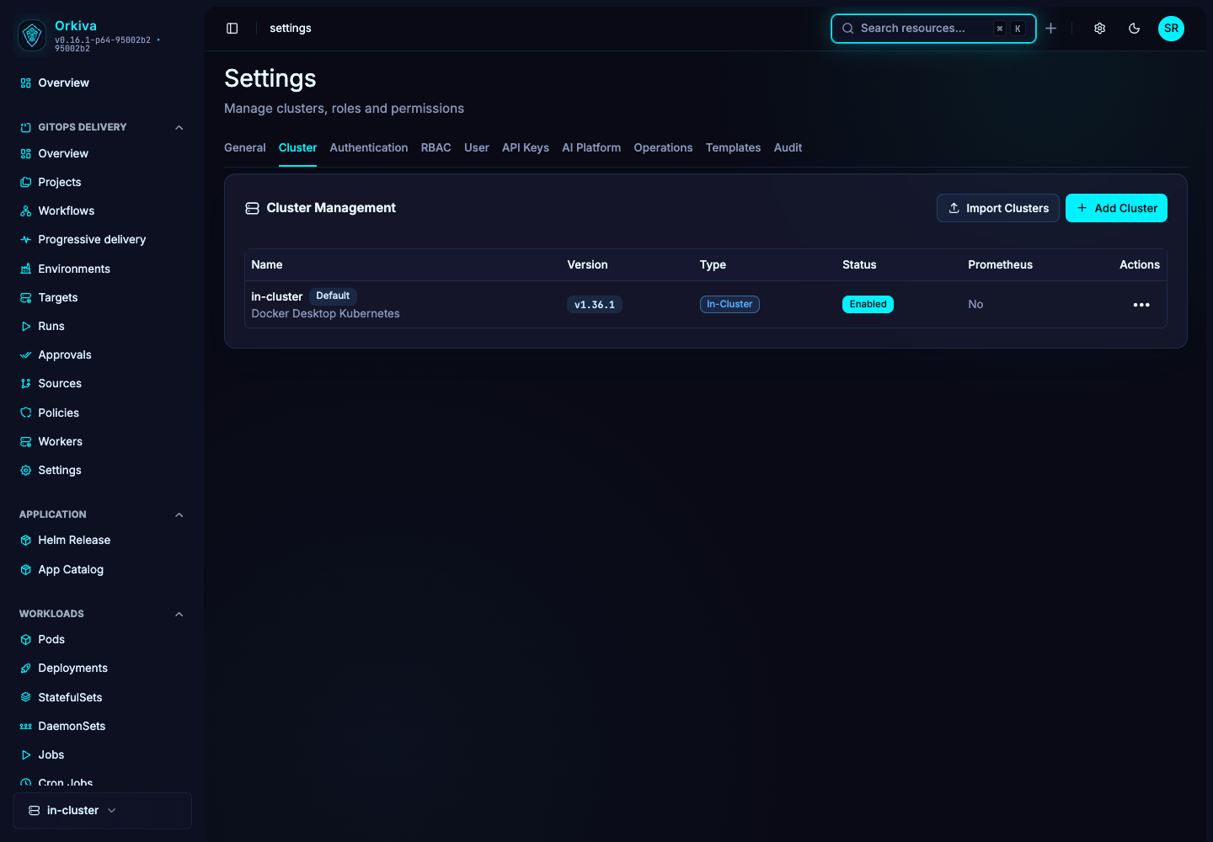Open Projects in the sidebar
This screenshot has width=1213, height=842.
(x=101, y=182)
